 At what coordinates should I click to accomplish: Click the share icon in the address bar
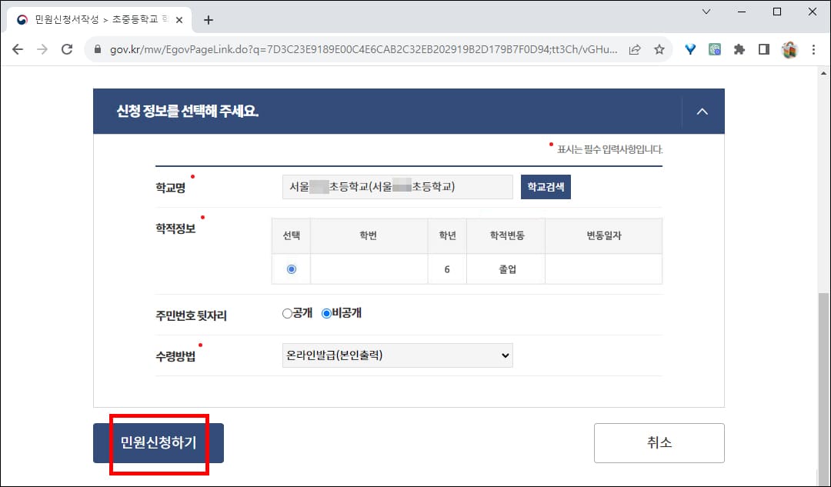point(634,49)
